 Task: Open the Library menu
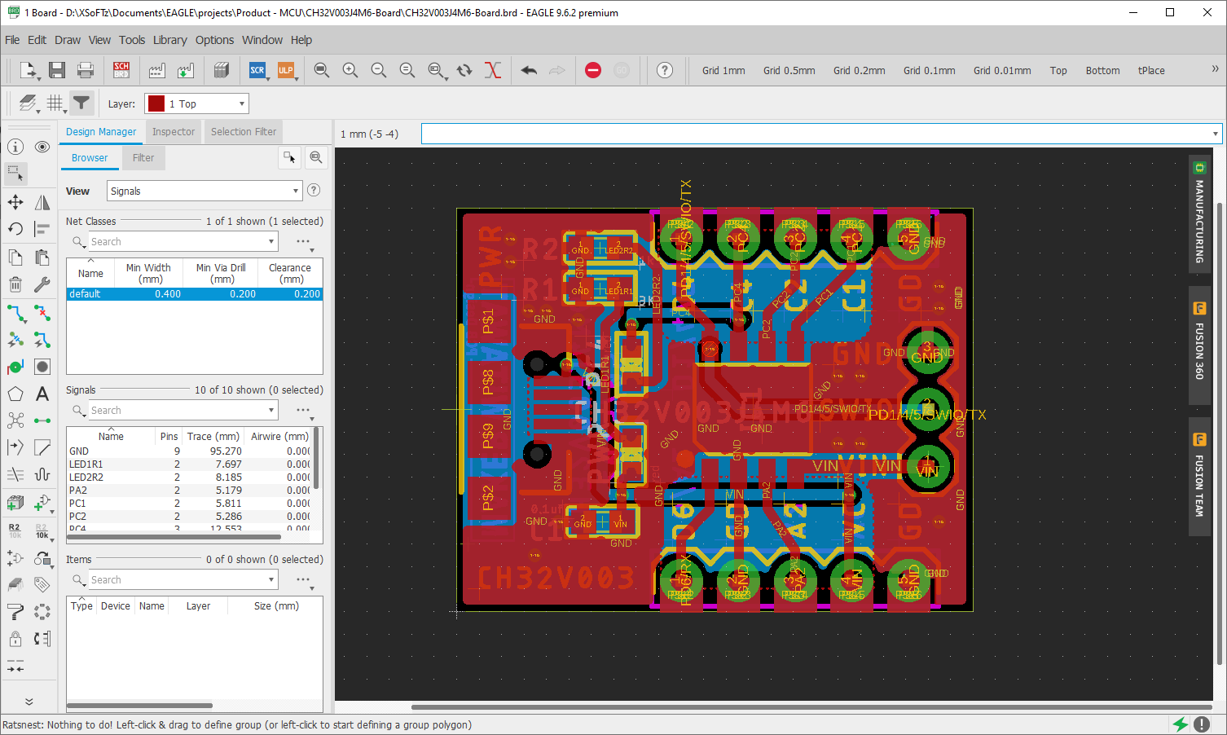pos(169,40)
